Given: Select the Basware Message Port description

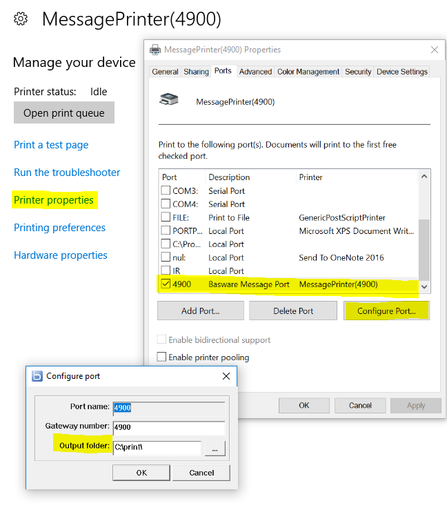Looking at the screenshot, I should coord(248,284).
